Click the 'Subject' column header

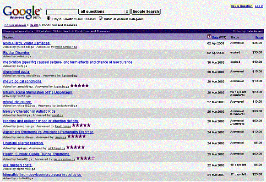[8, 38]
